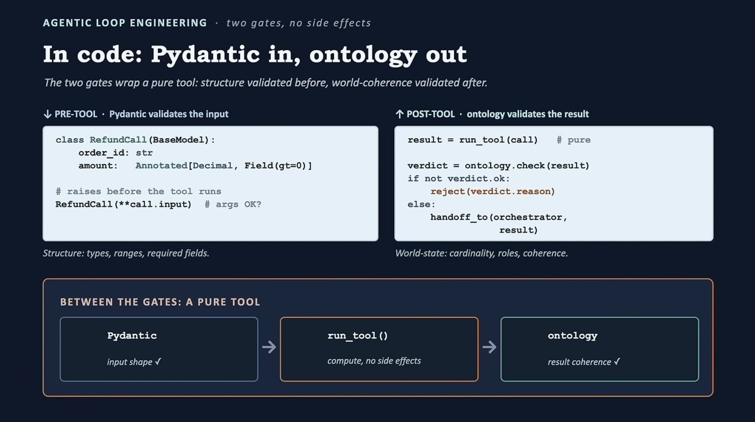Select the 'AGENTIC LOOP ENGINEERING' header text
The height and width of the screenshot is (422, 755).
(125, 23)
